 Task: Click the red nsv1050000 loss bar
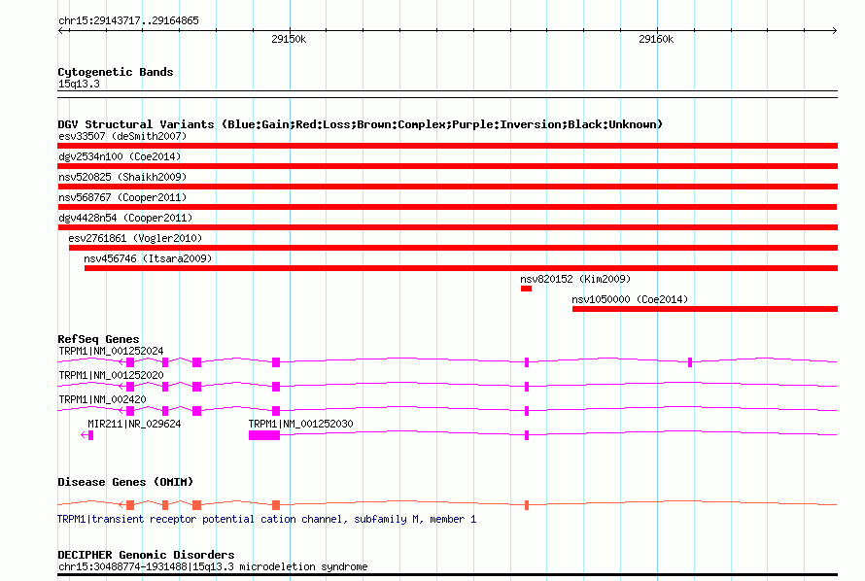[x=705, y=309]
